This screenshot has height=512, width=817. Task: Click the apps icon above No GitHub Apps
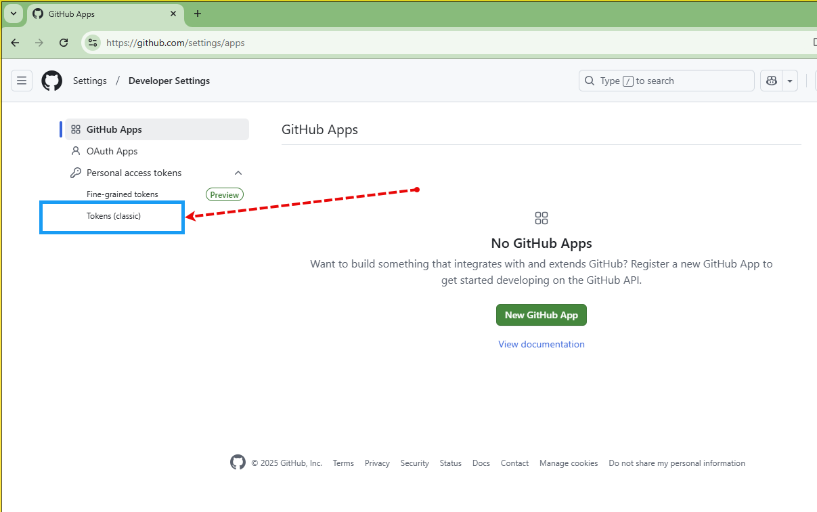[542, 218]
